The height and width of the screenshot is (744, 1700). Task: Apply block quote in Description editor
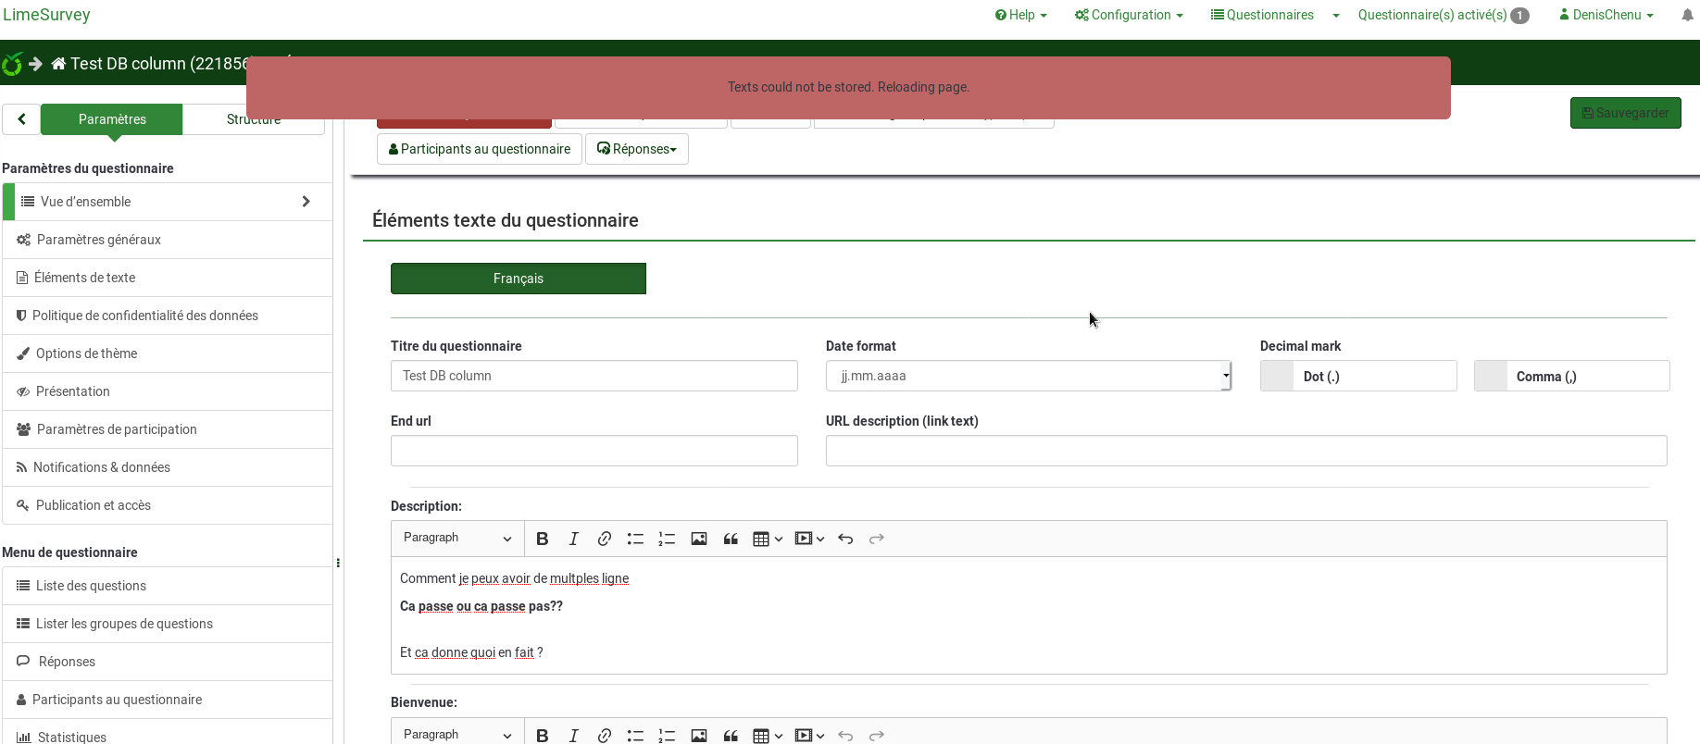coord(731,539)
